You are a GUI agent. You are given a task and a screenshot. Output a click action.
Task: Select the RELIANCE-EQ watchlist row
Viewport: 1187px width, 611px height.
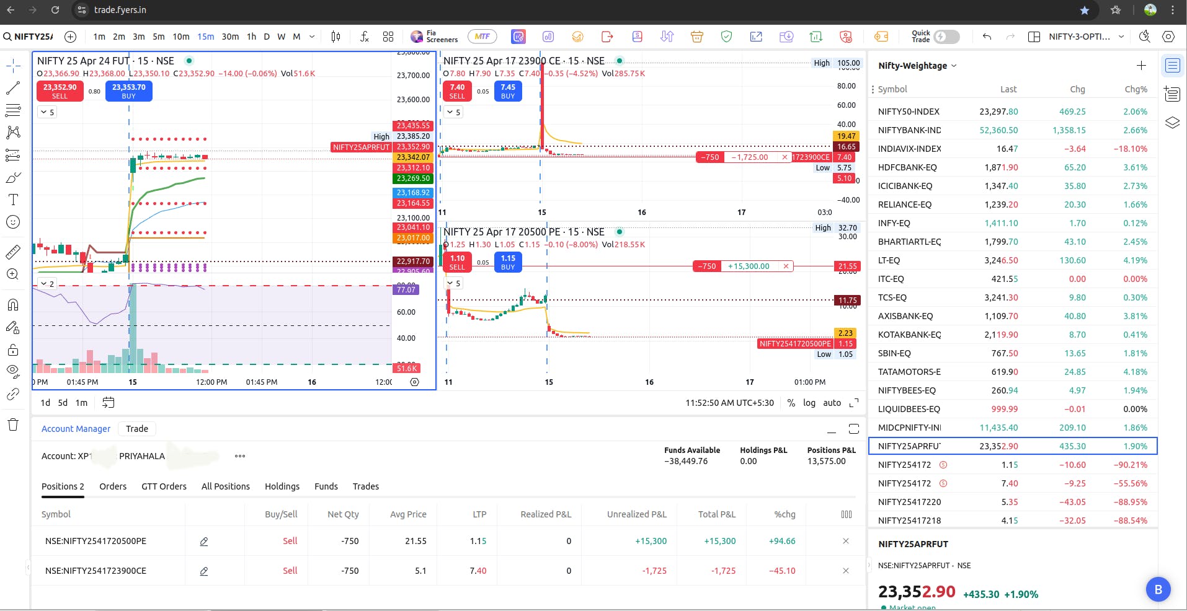click(x=1012, y=204)
